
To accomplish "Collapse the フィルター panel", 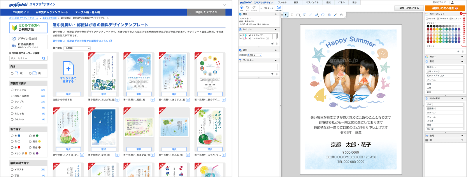I will point(276,60).
